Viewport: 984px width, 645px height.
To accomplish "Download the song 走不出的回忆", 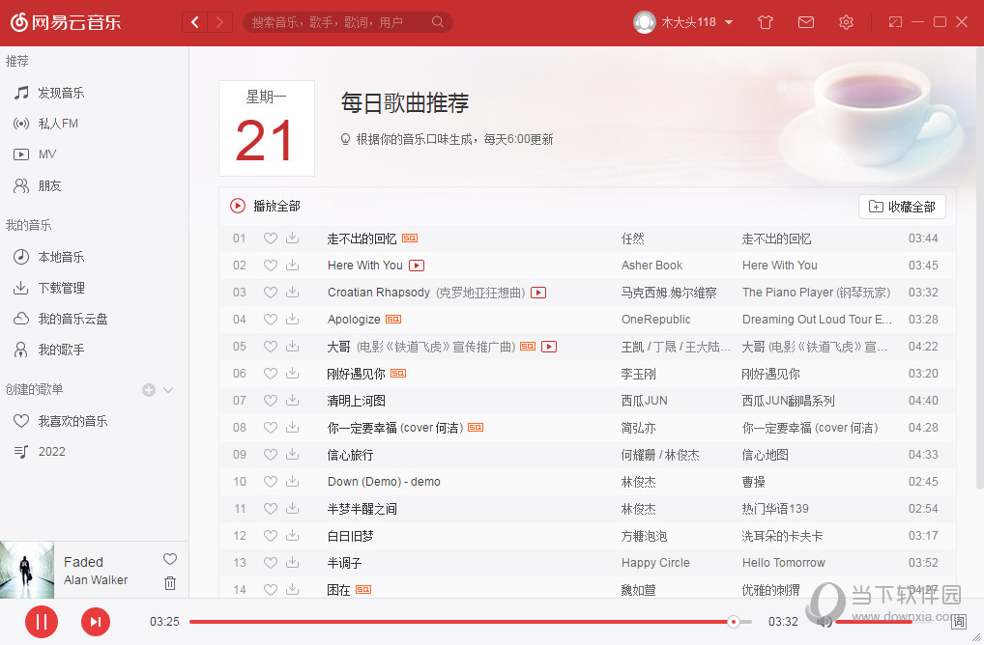I will pyautogui.click(x=291, y=238).
